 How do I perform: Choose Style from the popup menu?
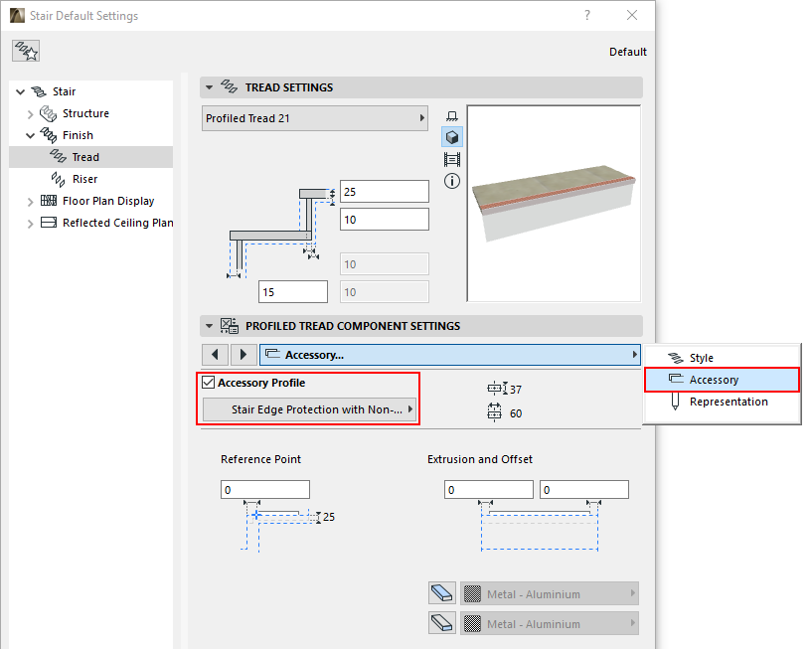722,358
